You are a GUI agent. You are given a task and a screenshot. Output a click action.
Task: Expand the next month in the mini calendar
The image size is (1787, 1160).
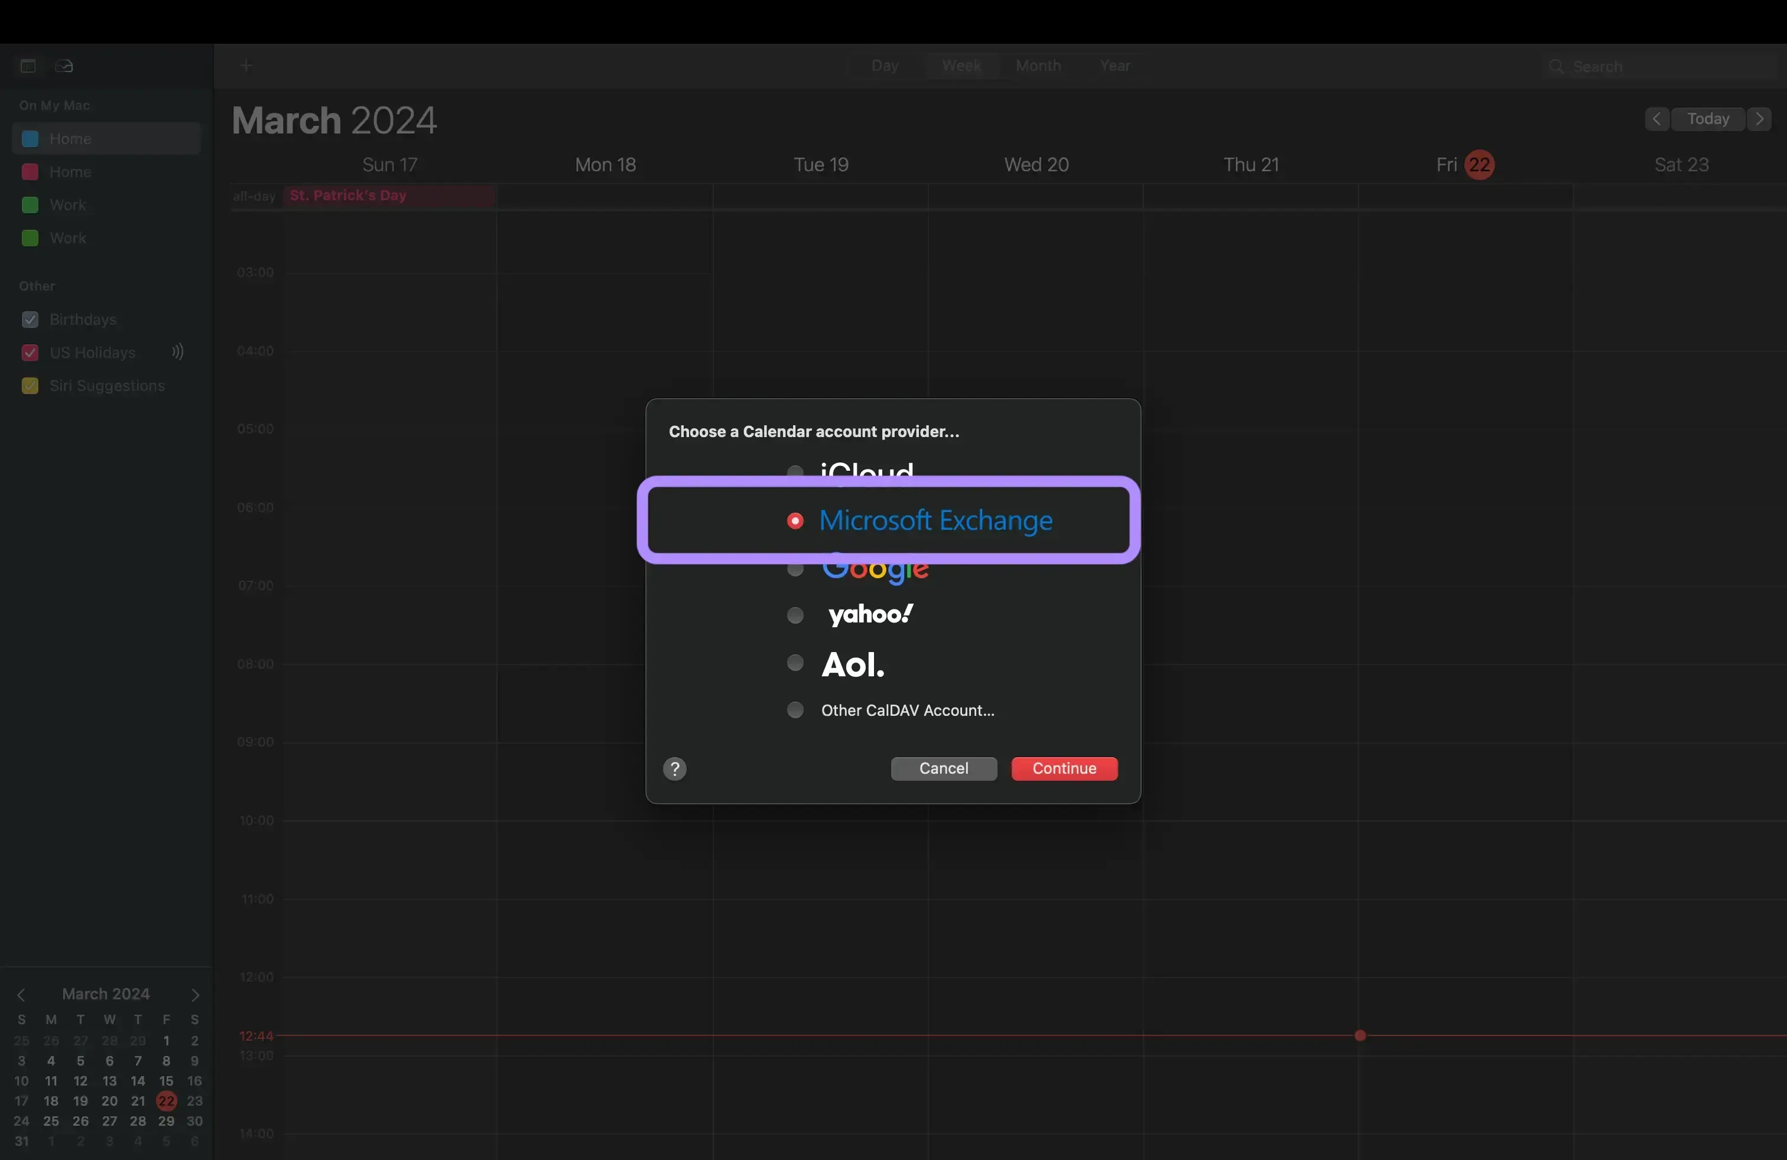pyautogui.click(x=195, y=996)
